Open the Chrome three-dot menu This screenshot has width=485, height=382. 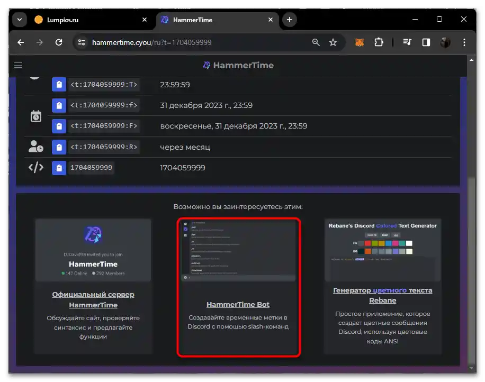click(x=464, y=42)
